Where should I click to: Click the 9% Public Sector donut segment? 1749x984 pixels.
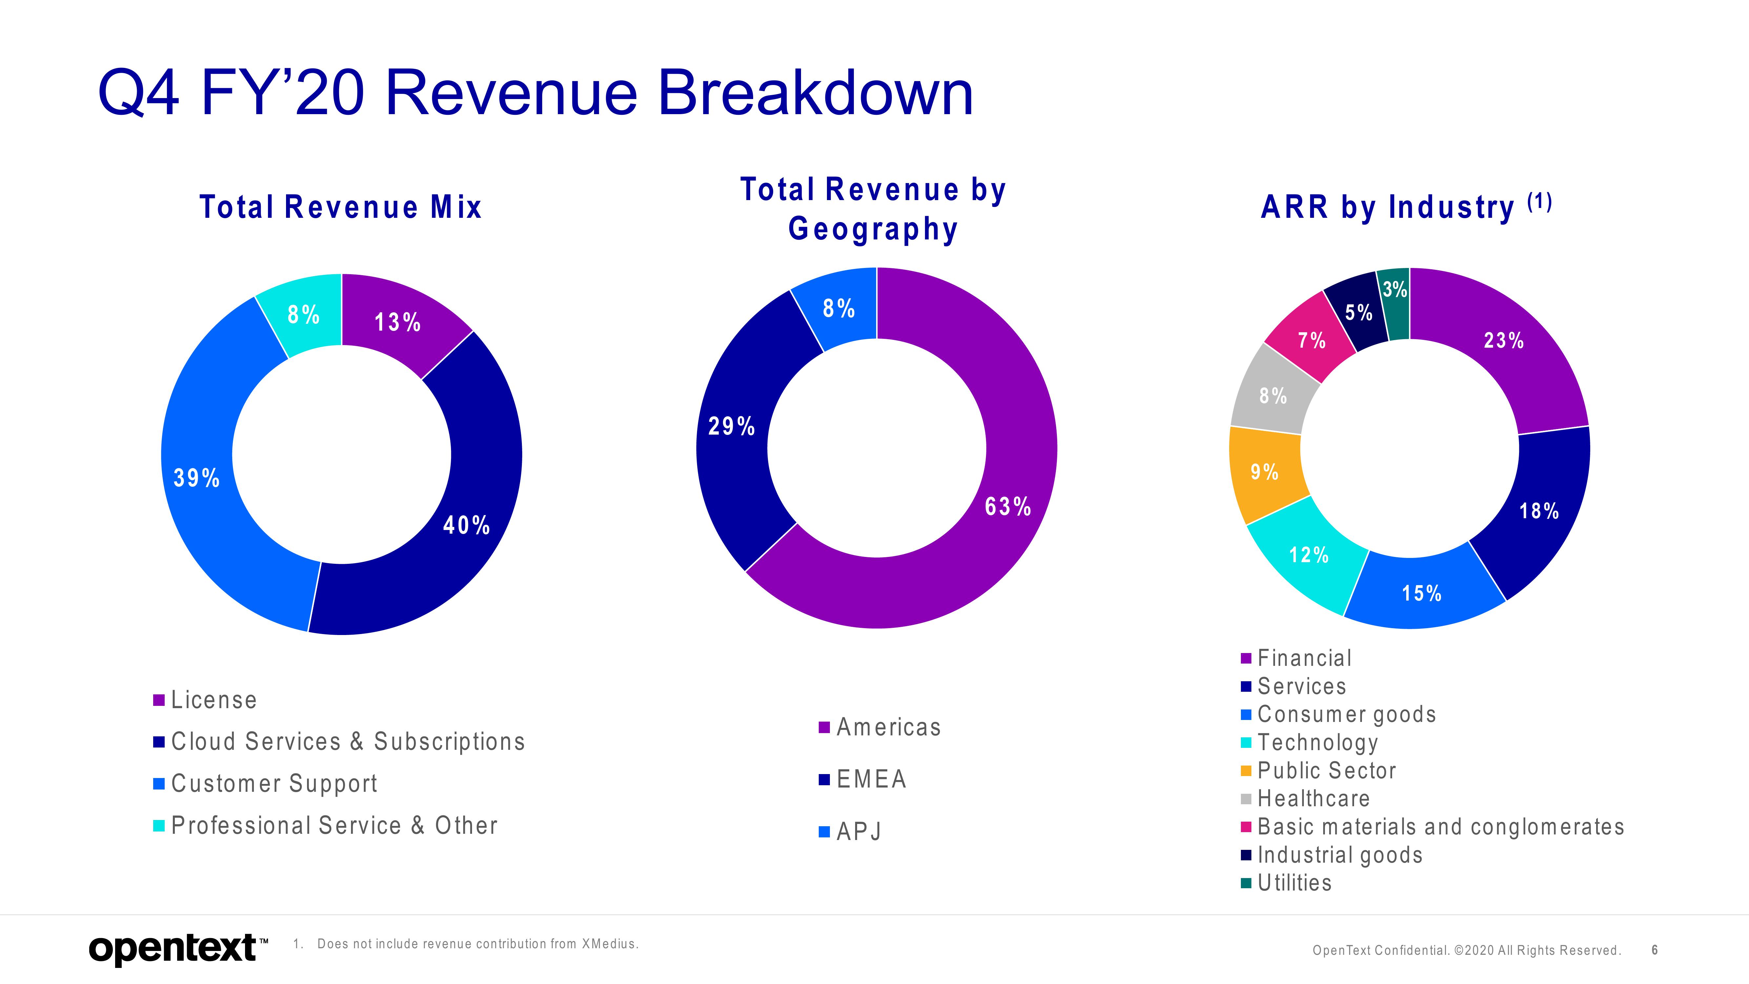(1264, 471)
